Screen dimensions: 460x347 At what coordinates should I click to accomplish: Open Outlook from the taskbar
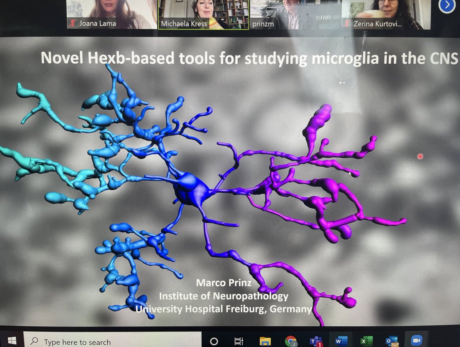[x=391, y=341]
